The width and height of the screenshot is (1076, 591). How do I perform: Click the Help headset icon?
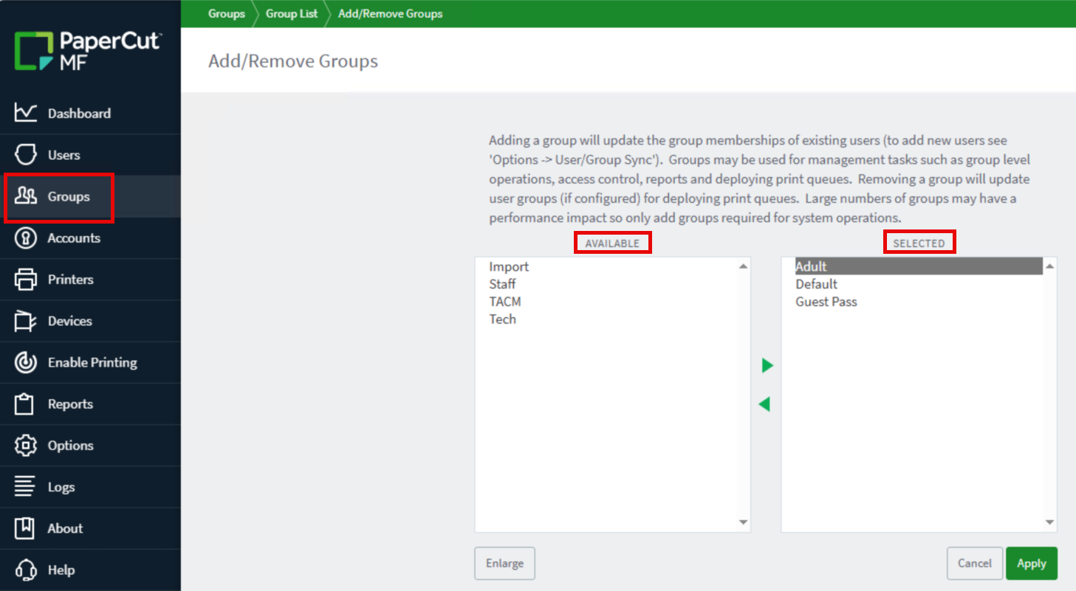(26, 570)
